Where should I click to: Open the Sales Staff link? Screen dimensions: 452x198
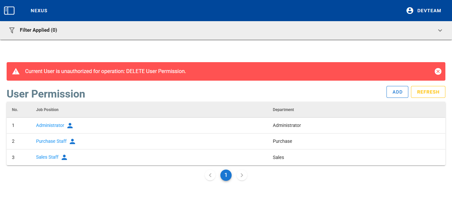coord(47,157)
